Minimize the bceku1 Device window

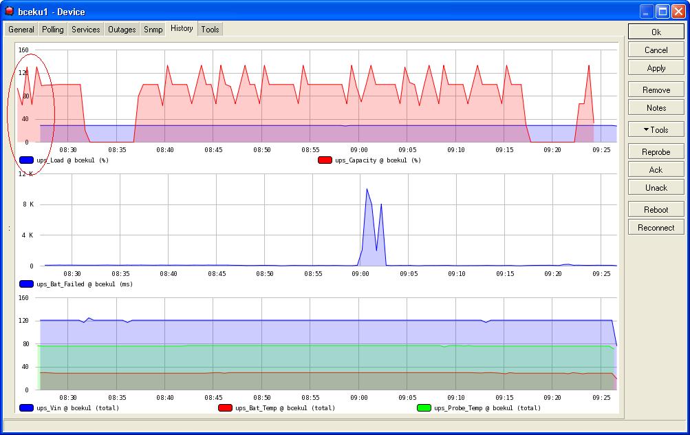pyautogui.click(x=647, y=12)
